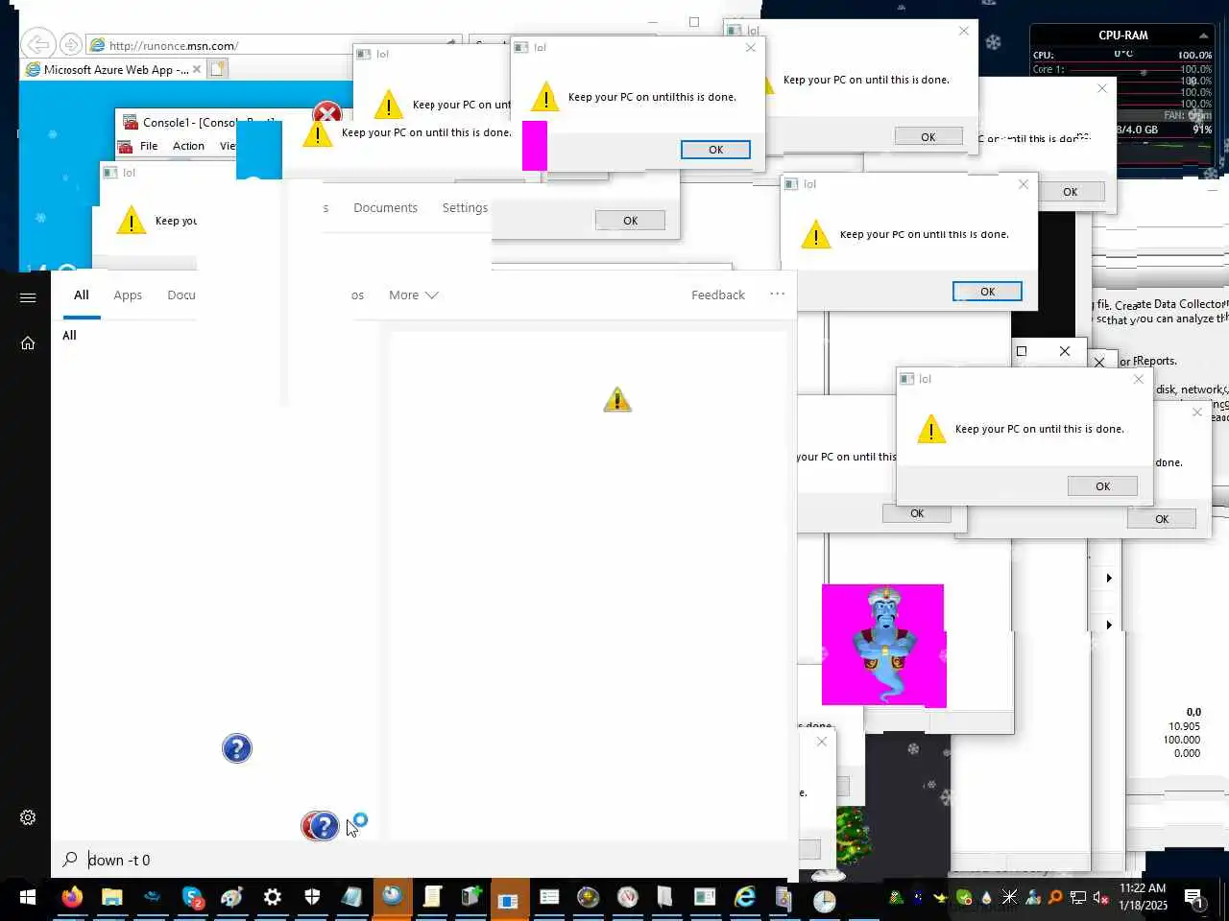Image resolution: width=1229 pixels, height=921 pixels.
Task: Open the Settings gear on the taskbar
Action: (273, 898)
